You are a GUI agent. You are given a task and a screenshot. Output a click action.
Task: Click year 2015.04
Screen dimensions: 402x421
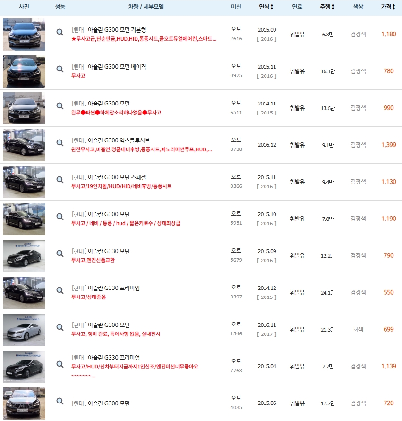coord(267,366)
